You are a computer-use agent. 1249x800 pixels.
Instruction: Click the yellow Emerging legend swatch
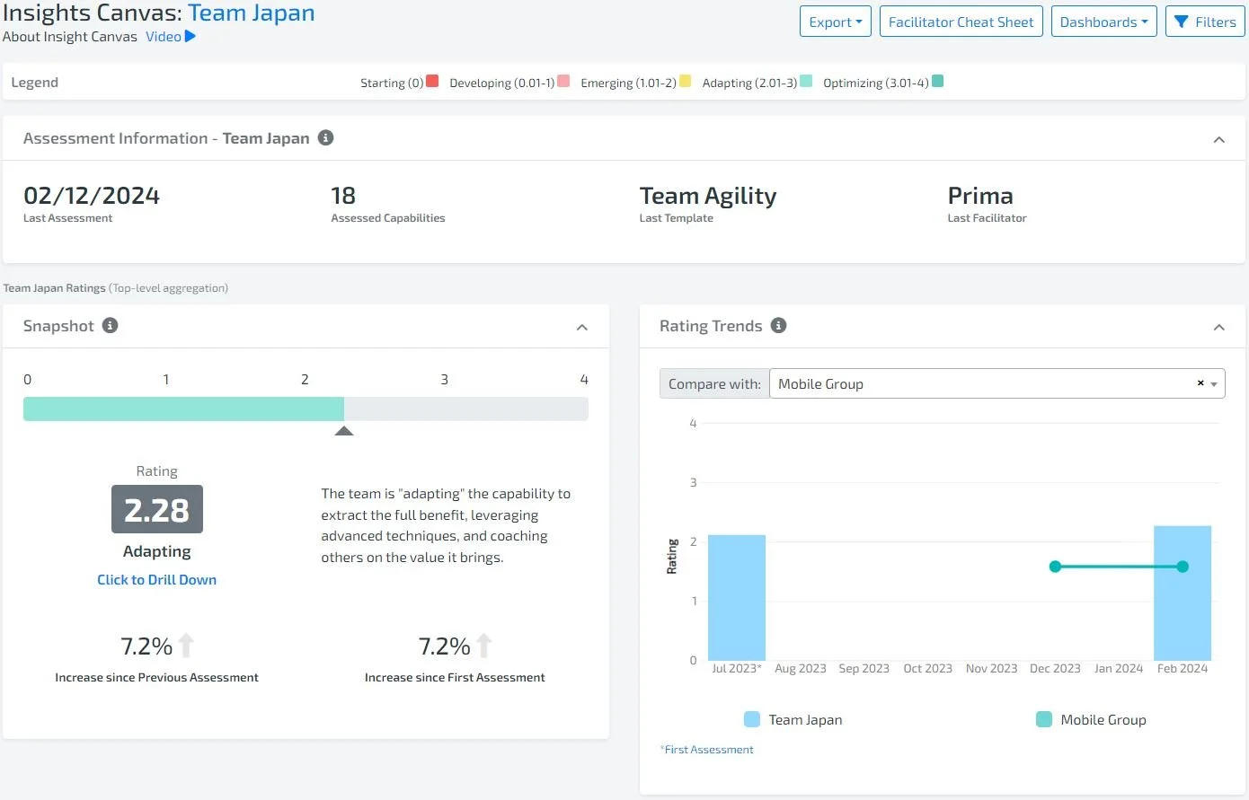click(x=685, y=80)
